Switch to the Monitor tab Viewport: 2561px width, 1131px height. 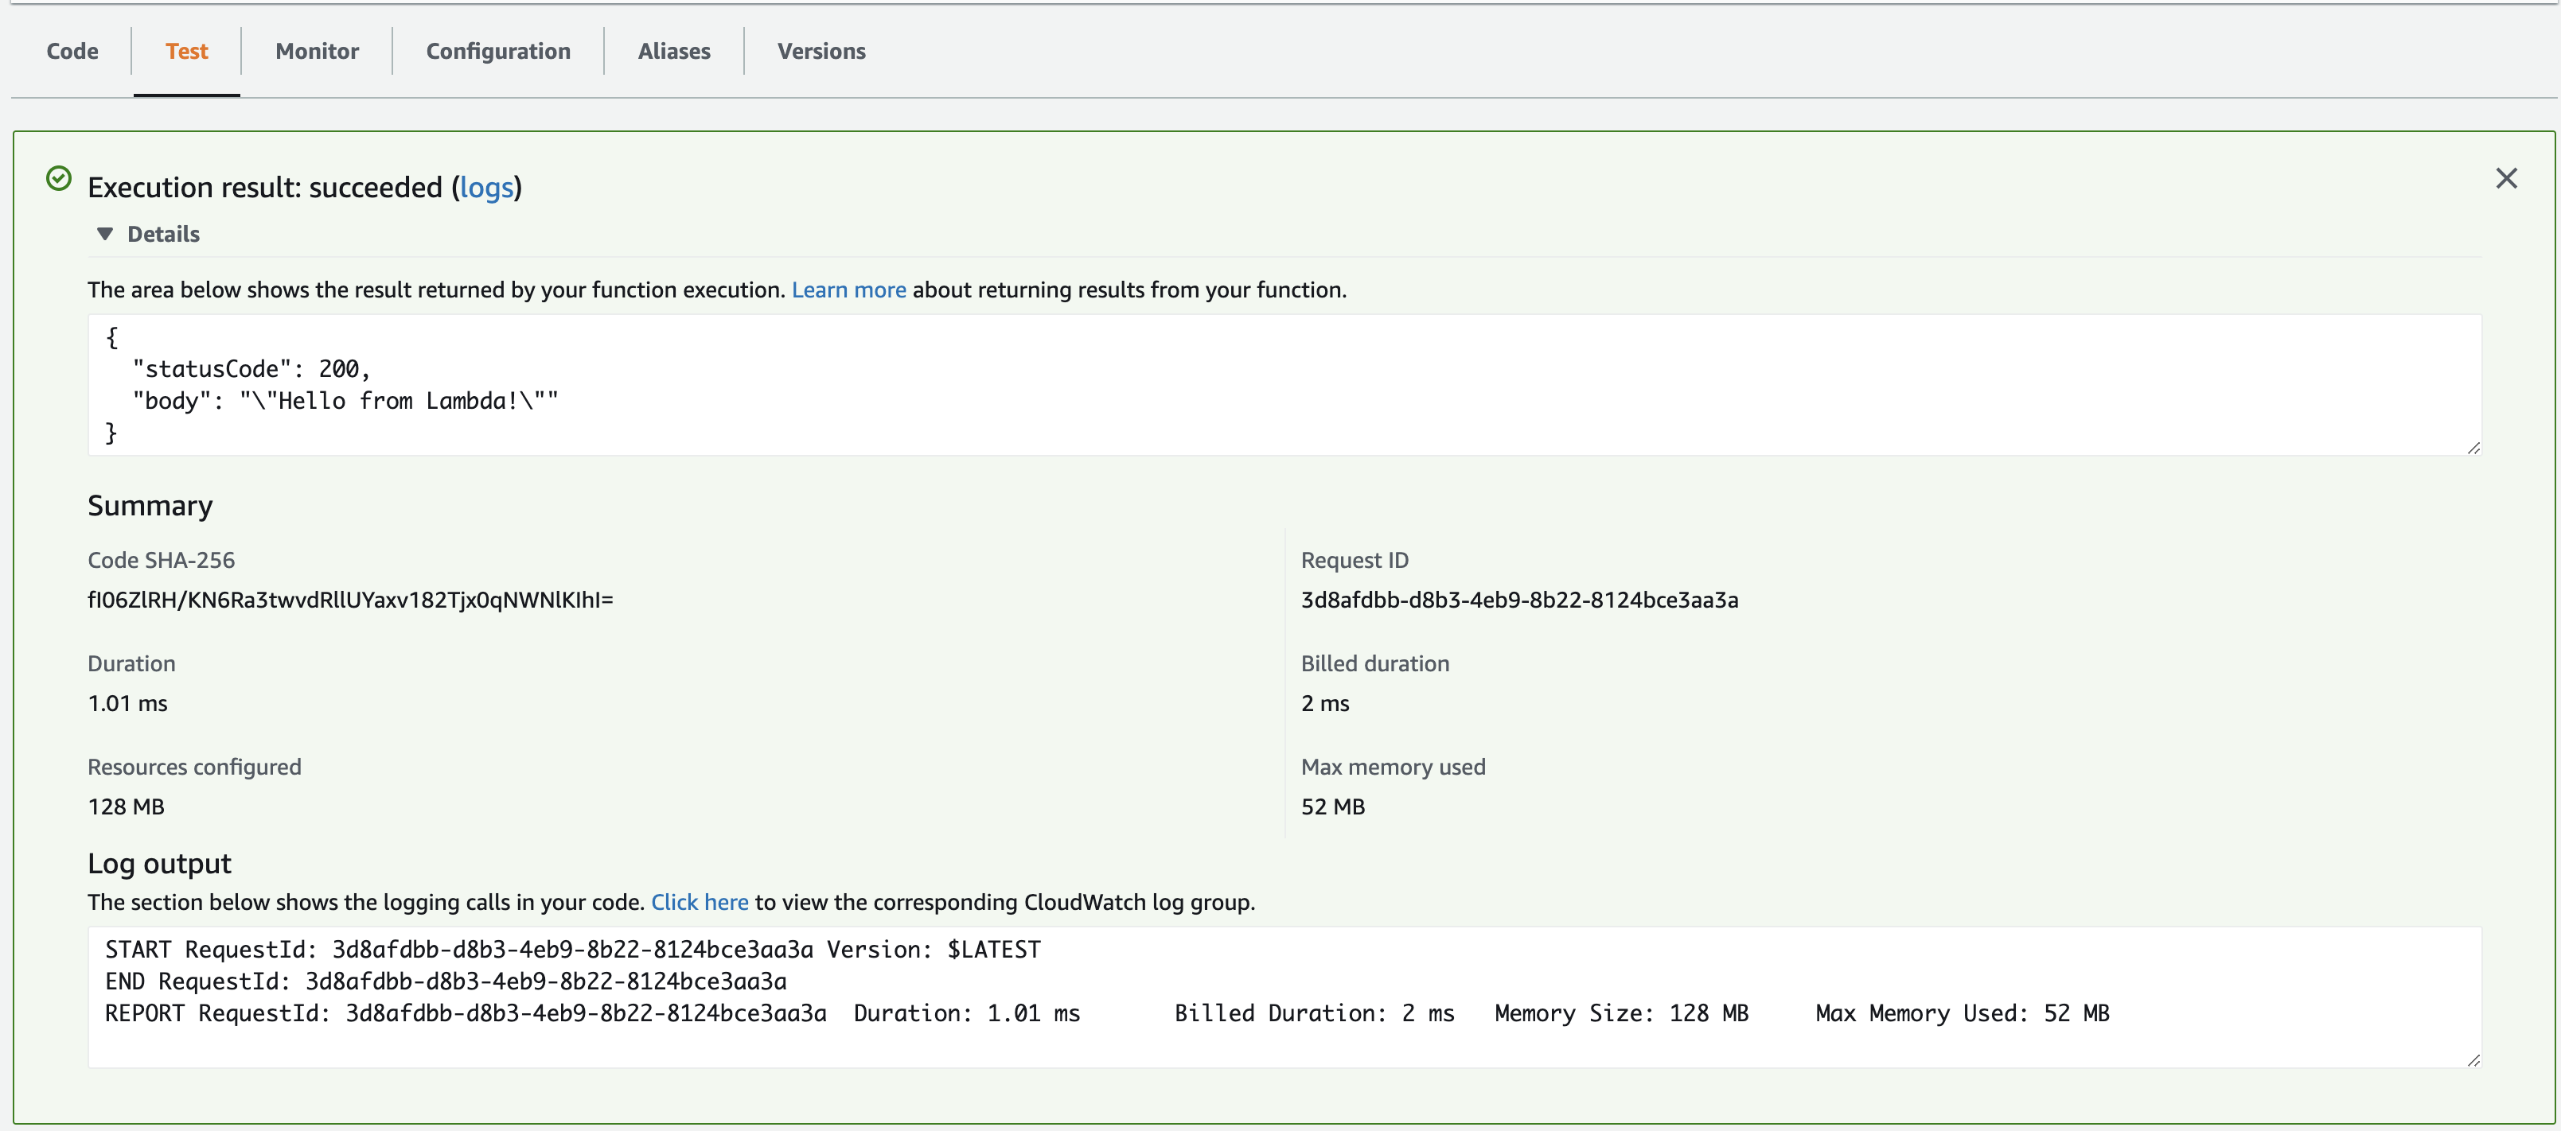316,51
